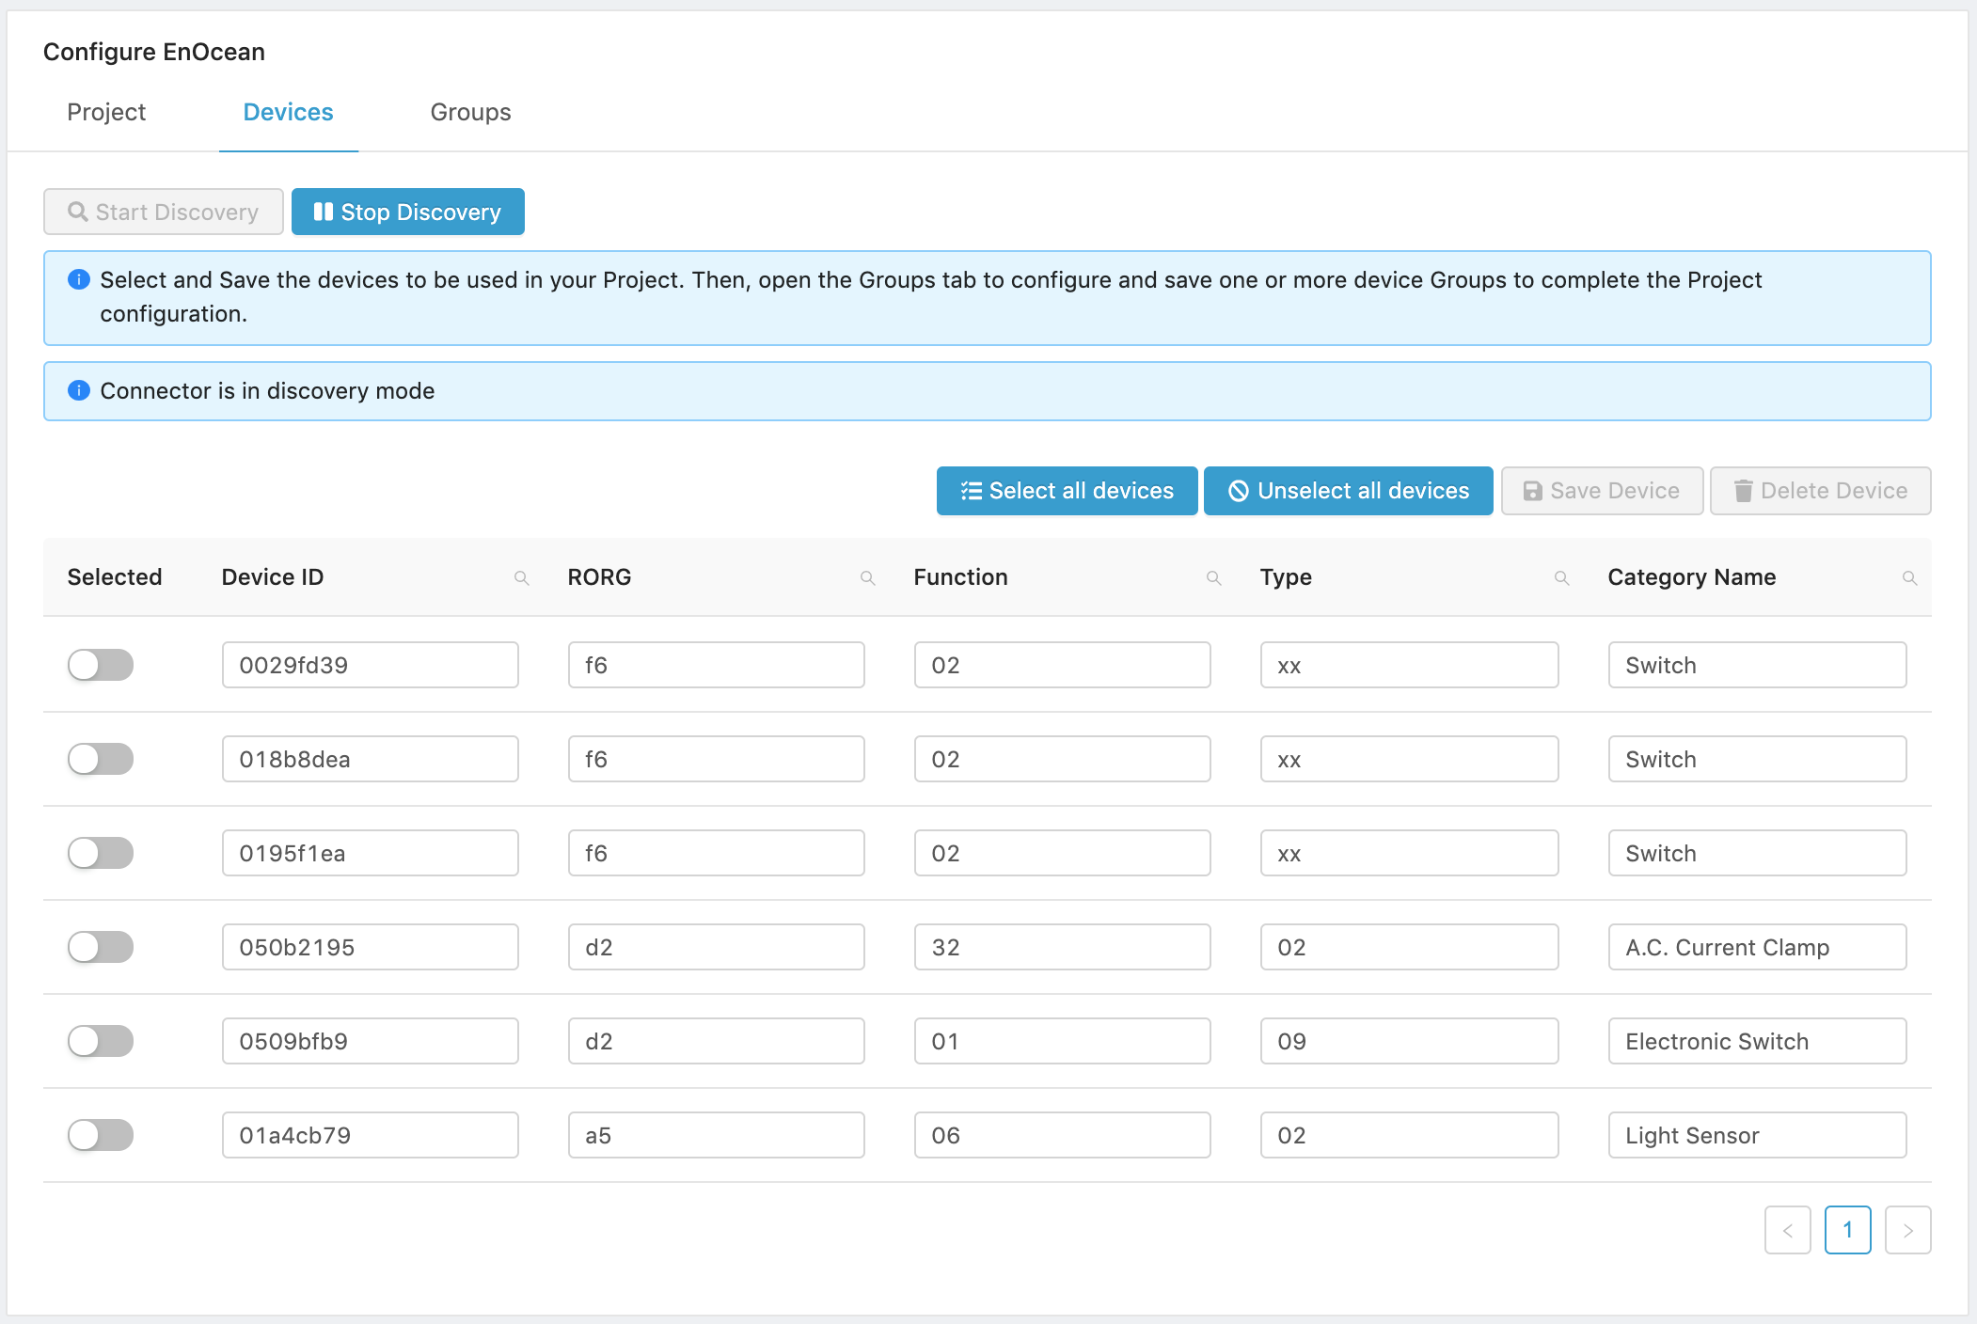The height and width of the screenshot is (1324, 1977).
Task: Click info icon beside 'Select and Save' message
Action: coord(79,279)
